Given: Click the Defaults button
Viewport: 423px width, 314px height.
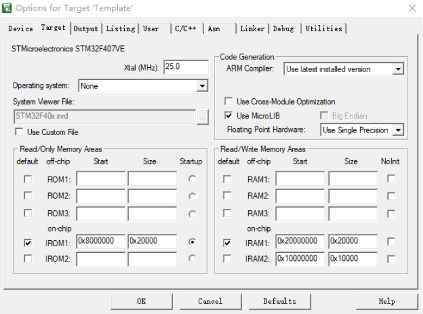Looking at the screenshot, I should coord(280,302).
